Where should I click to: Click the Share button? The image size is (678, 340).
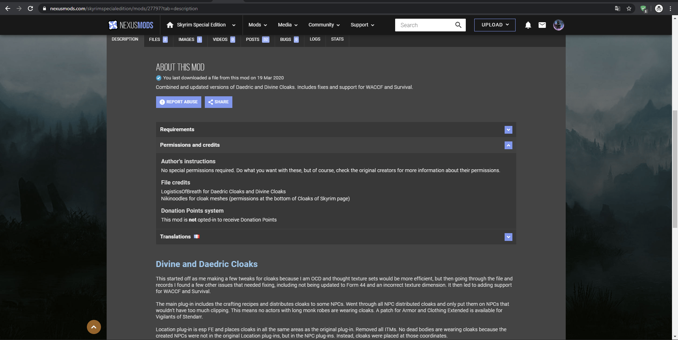[x=219, y=102]
